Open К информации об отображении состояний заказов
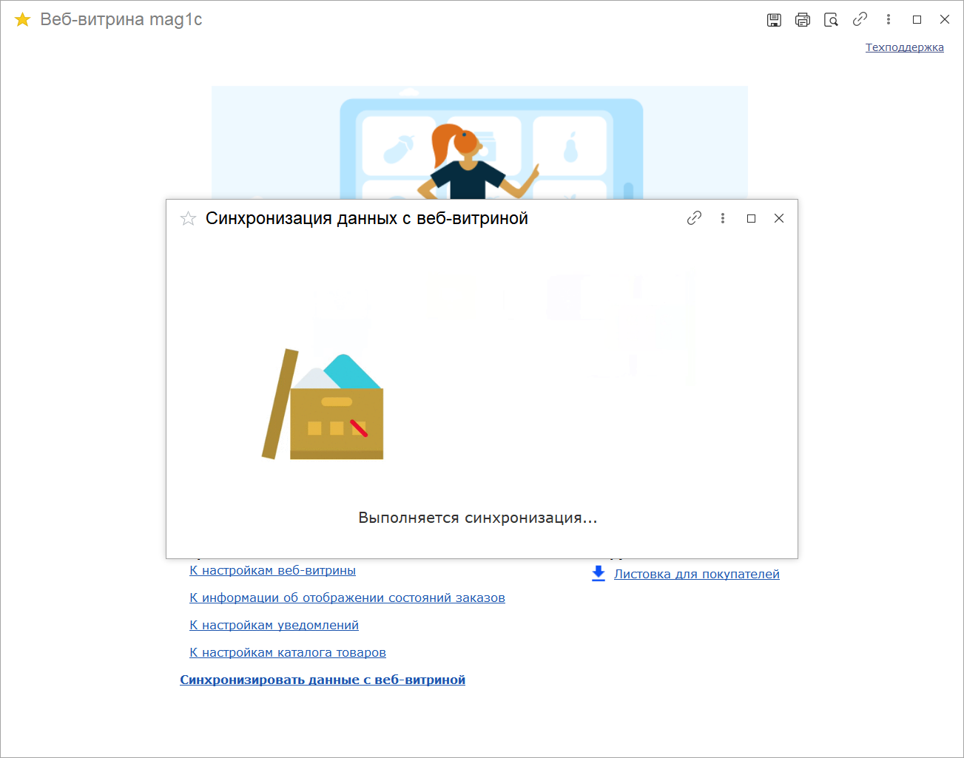Viewport: 964px width, 758px height. tap(347, 598)
